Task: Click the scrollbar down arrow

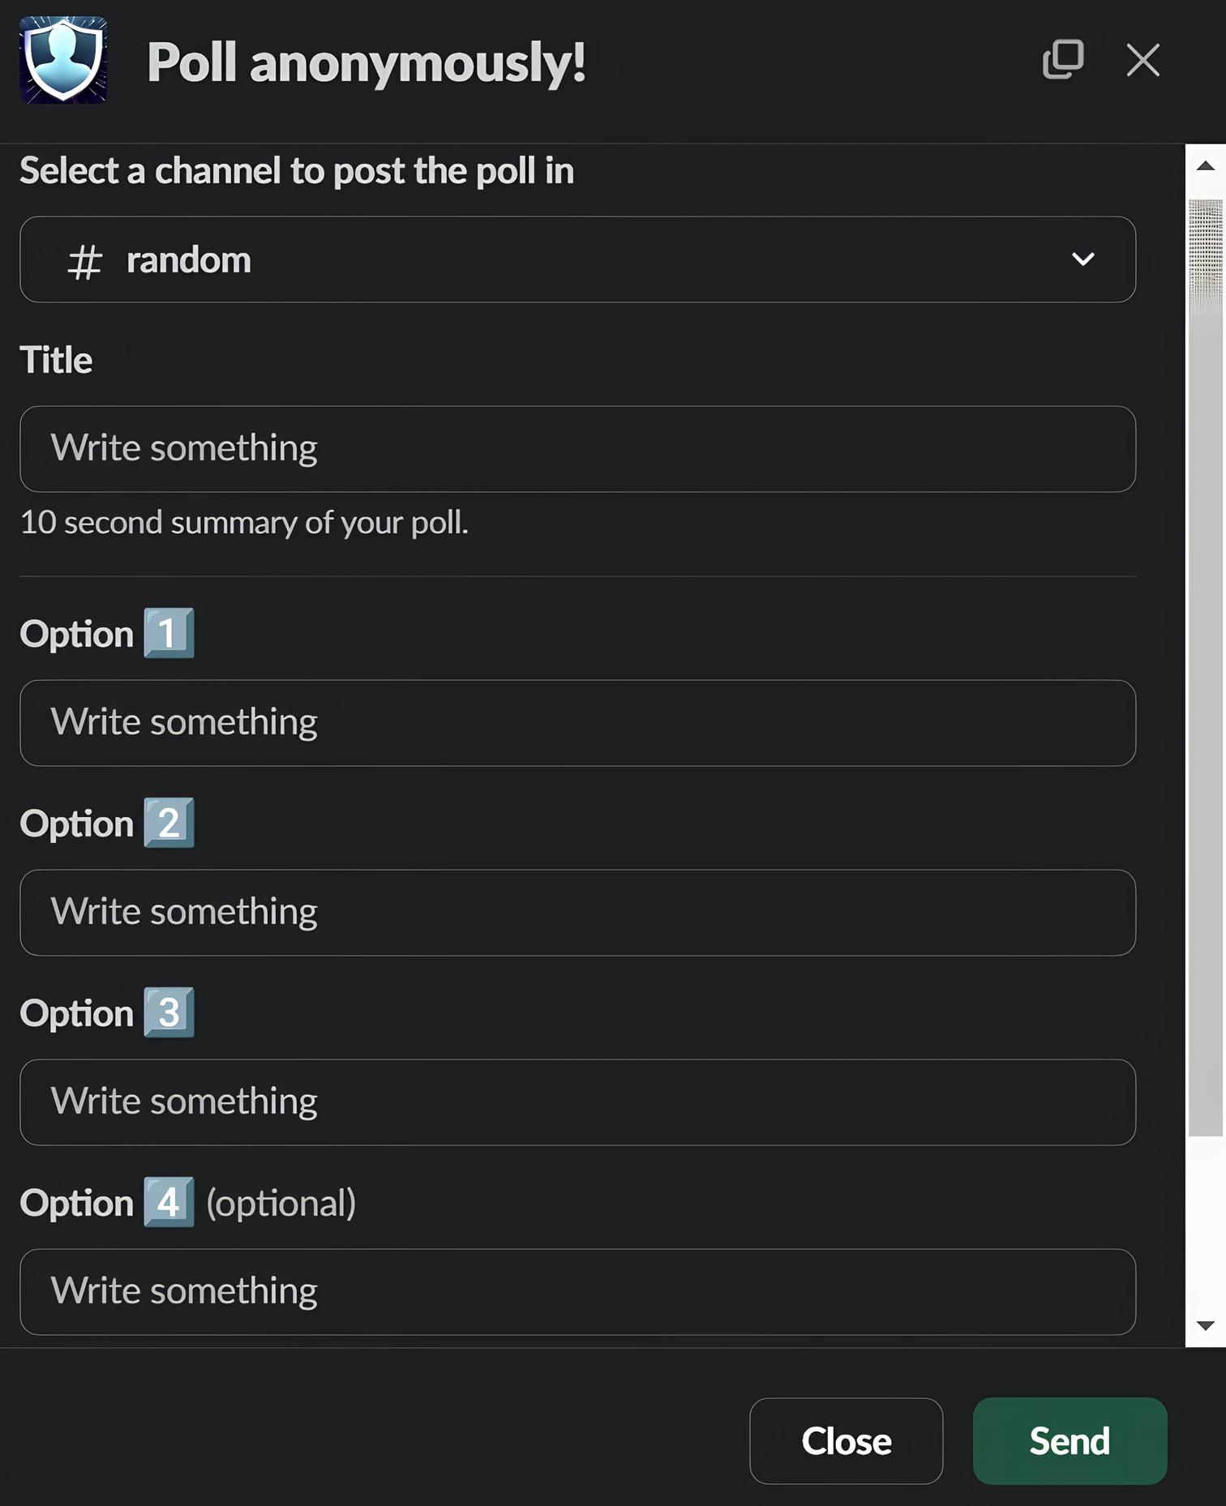Action: point(1206,1326)
